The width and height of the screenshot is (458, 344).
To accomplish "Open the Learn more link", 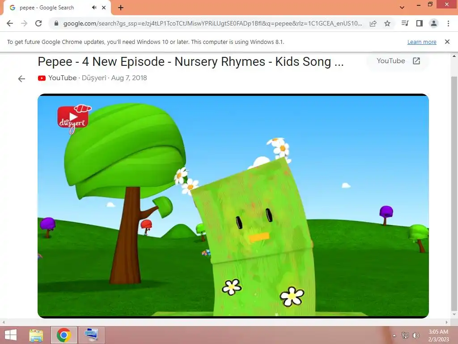I will tap(422, 42).
